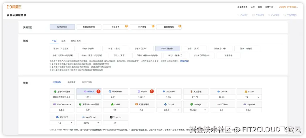
Task: Select the ECShop image icon
Action: tap(218, 104)
